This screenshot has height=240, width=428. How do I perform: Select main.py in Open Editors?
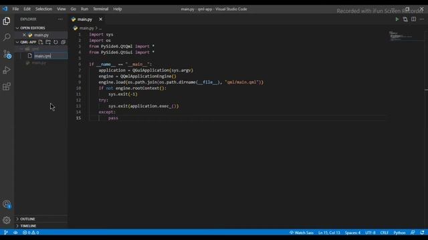click(41, 35)
